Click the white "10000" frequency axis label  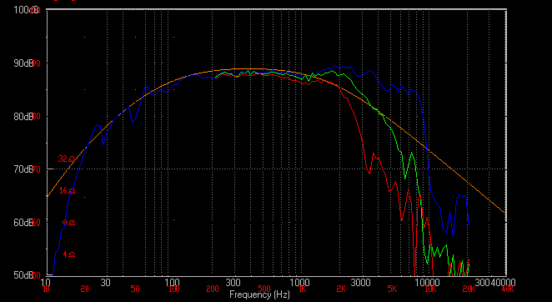(427, 283)
